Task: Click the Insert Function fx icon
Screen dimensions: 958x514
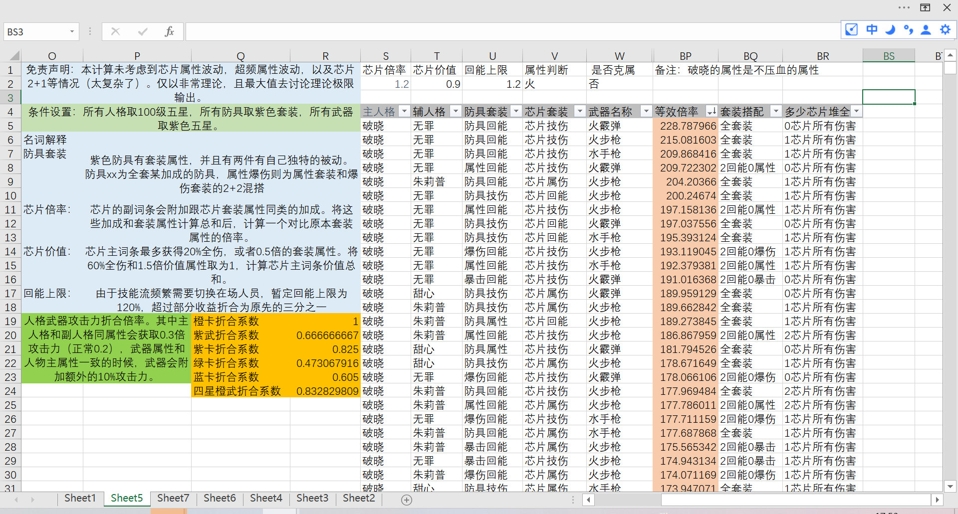Action: tap(169, 31)
